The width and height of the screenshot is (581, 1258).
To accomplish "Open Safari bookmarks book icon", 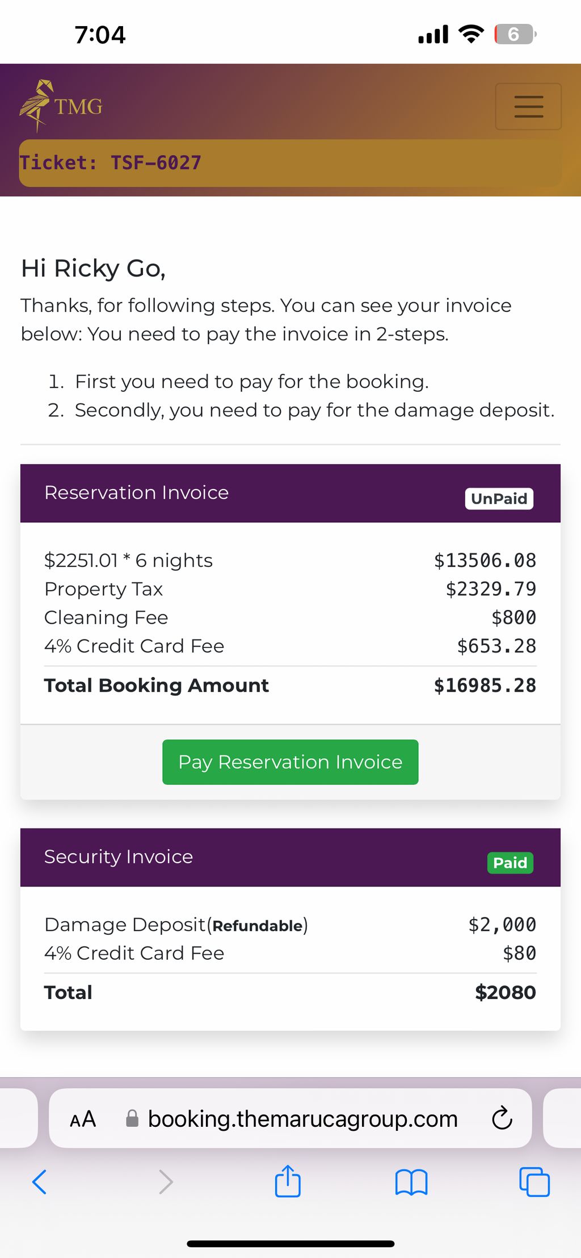I will click(x=411, y=1182).
